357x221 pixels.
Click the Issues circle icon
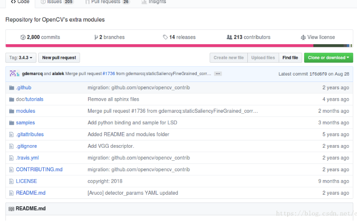click(43, 2)
